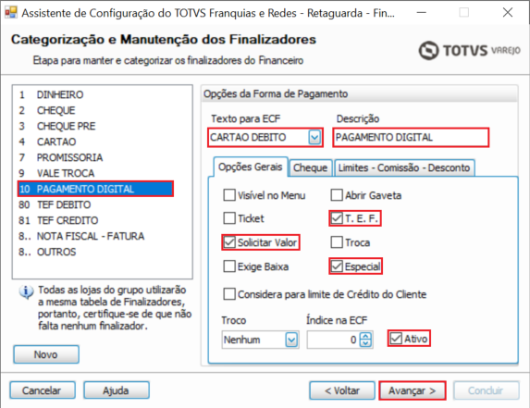Open the Limites - Comissão - Desconto tab
The image size is (530, 408).
(x=404, y=167)
